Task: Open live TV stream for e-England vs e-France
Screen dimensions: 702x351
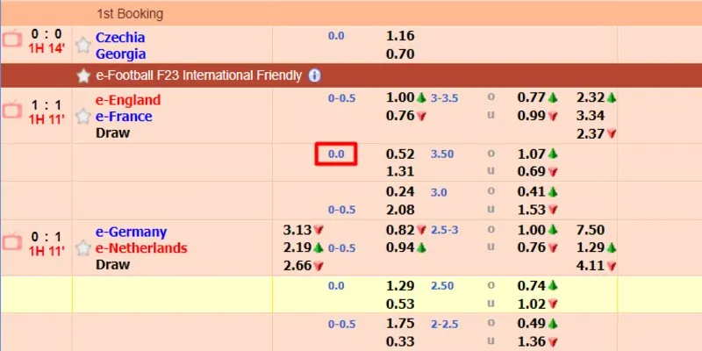Action: click(11, 110)
